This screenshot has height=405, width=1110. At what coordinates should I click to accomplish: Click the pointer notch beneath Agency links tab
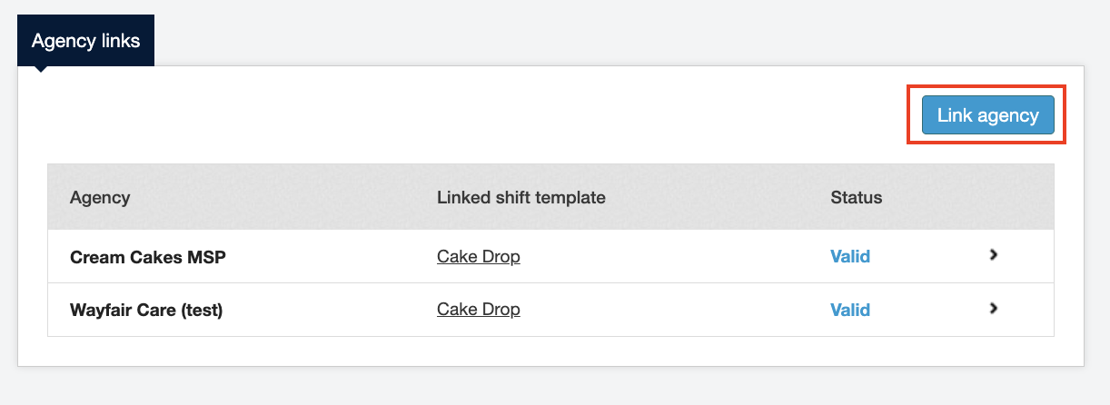(41, 70)
